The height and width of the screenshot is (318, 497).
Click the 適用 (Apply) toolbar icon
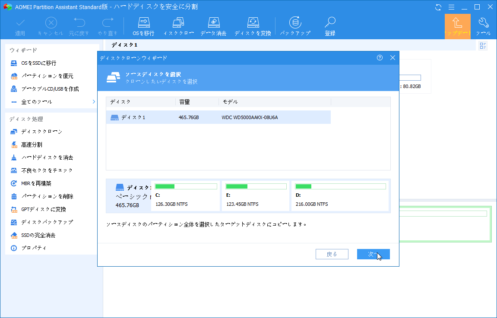[x=20, y=27]
